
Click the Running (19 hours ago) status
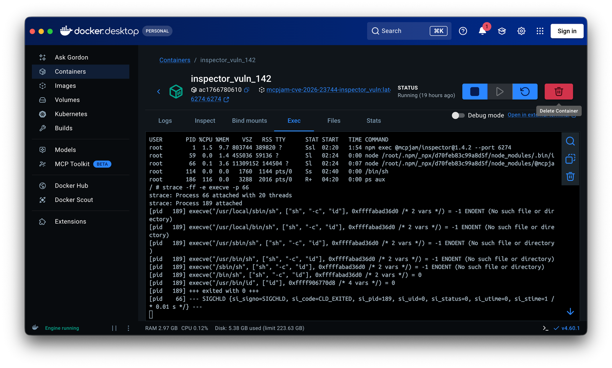tap(426, 96)
